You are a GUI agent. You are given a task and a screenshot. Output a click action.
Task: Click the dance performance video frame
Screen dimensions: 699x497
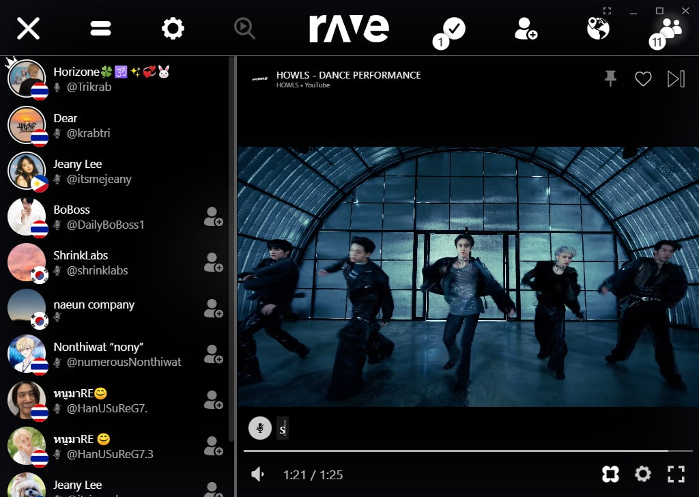468,276
